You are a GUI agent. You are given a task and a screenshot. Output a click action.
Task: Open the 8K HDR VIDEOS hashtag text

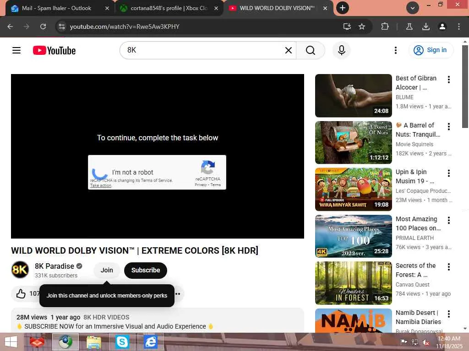point(106,317)
